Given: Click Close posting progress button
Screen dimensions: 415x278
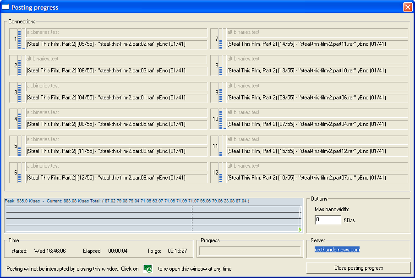Looking at the screenshot, I should 358,268.
